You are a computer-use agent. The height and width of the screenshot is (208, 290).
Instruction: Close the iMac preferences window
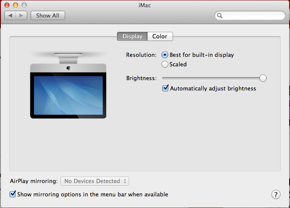pos(7,5)
